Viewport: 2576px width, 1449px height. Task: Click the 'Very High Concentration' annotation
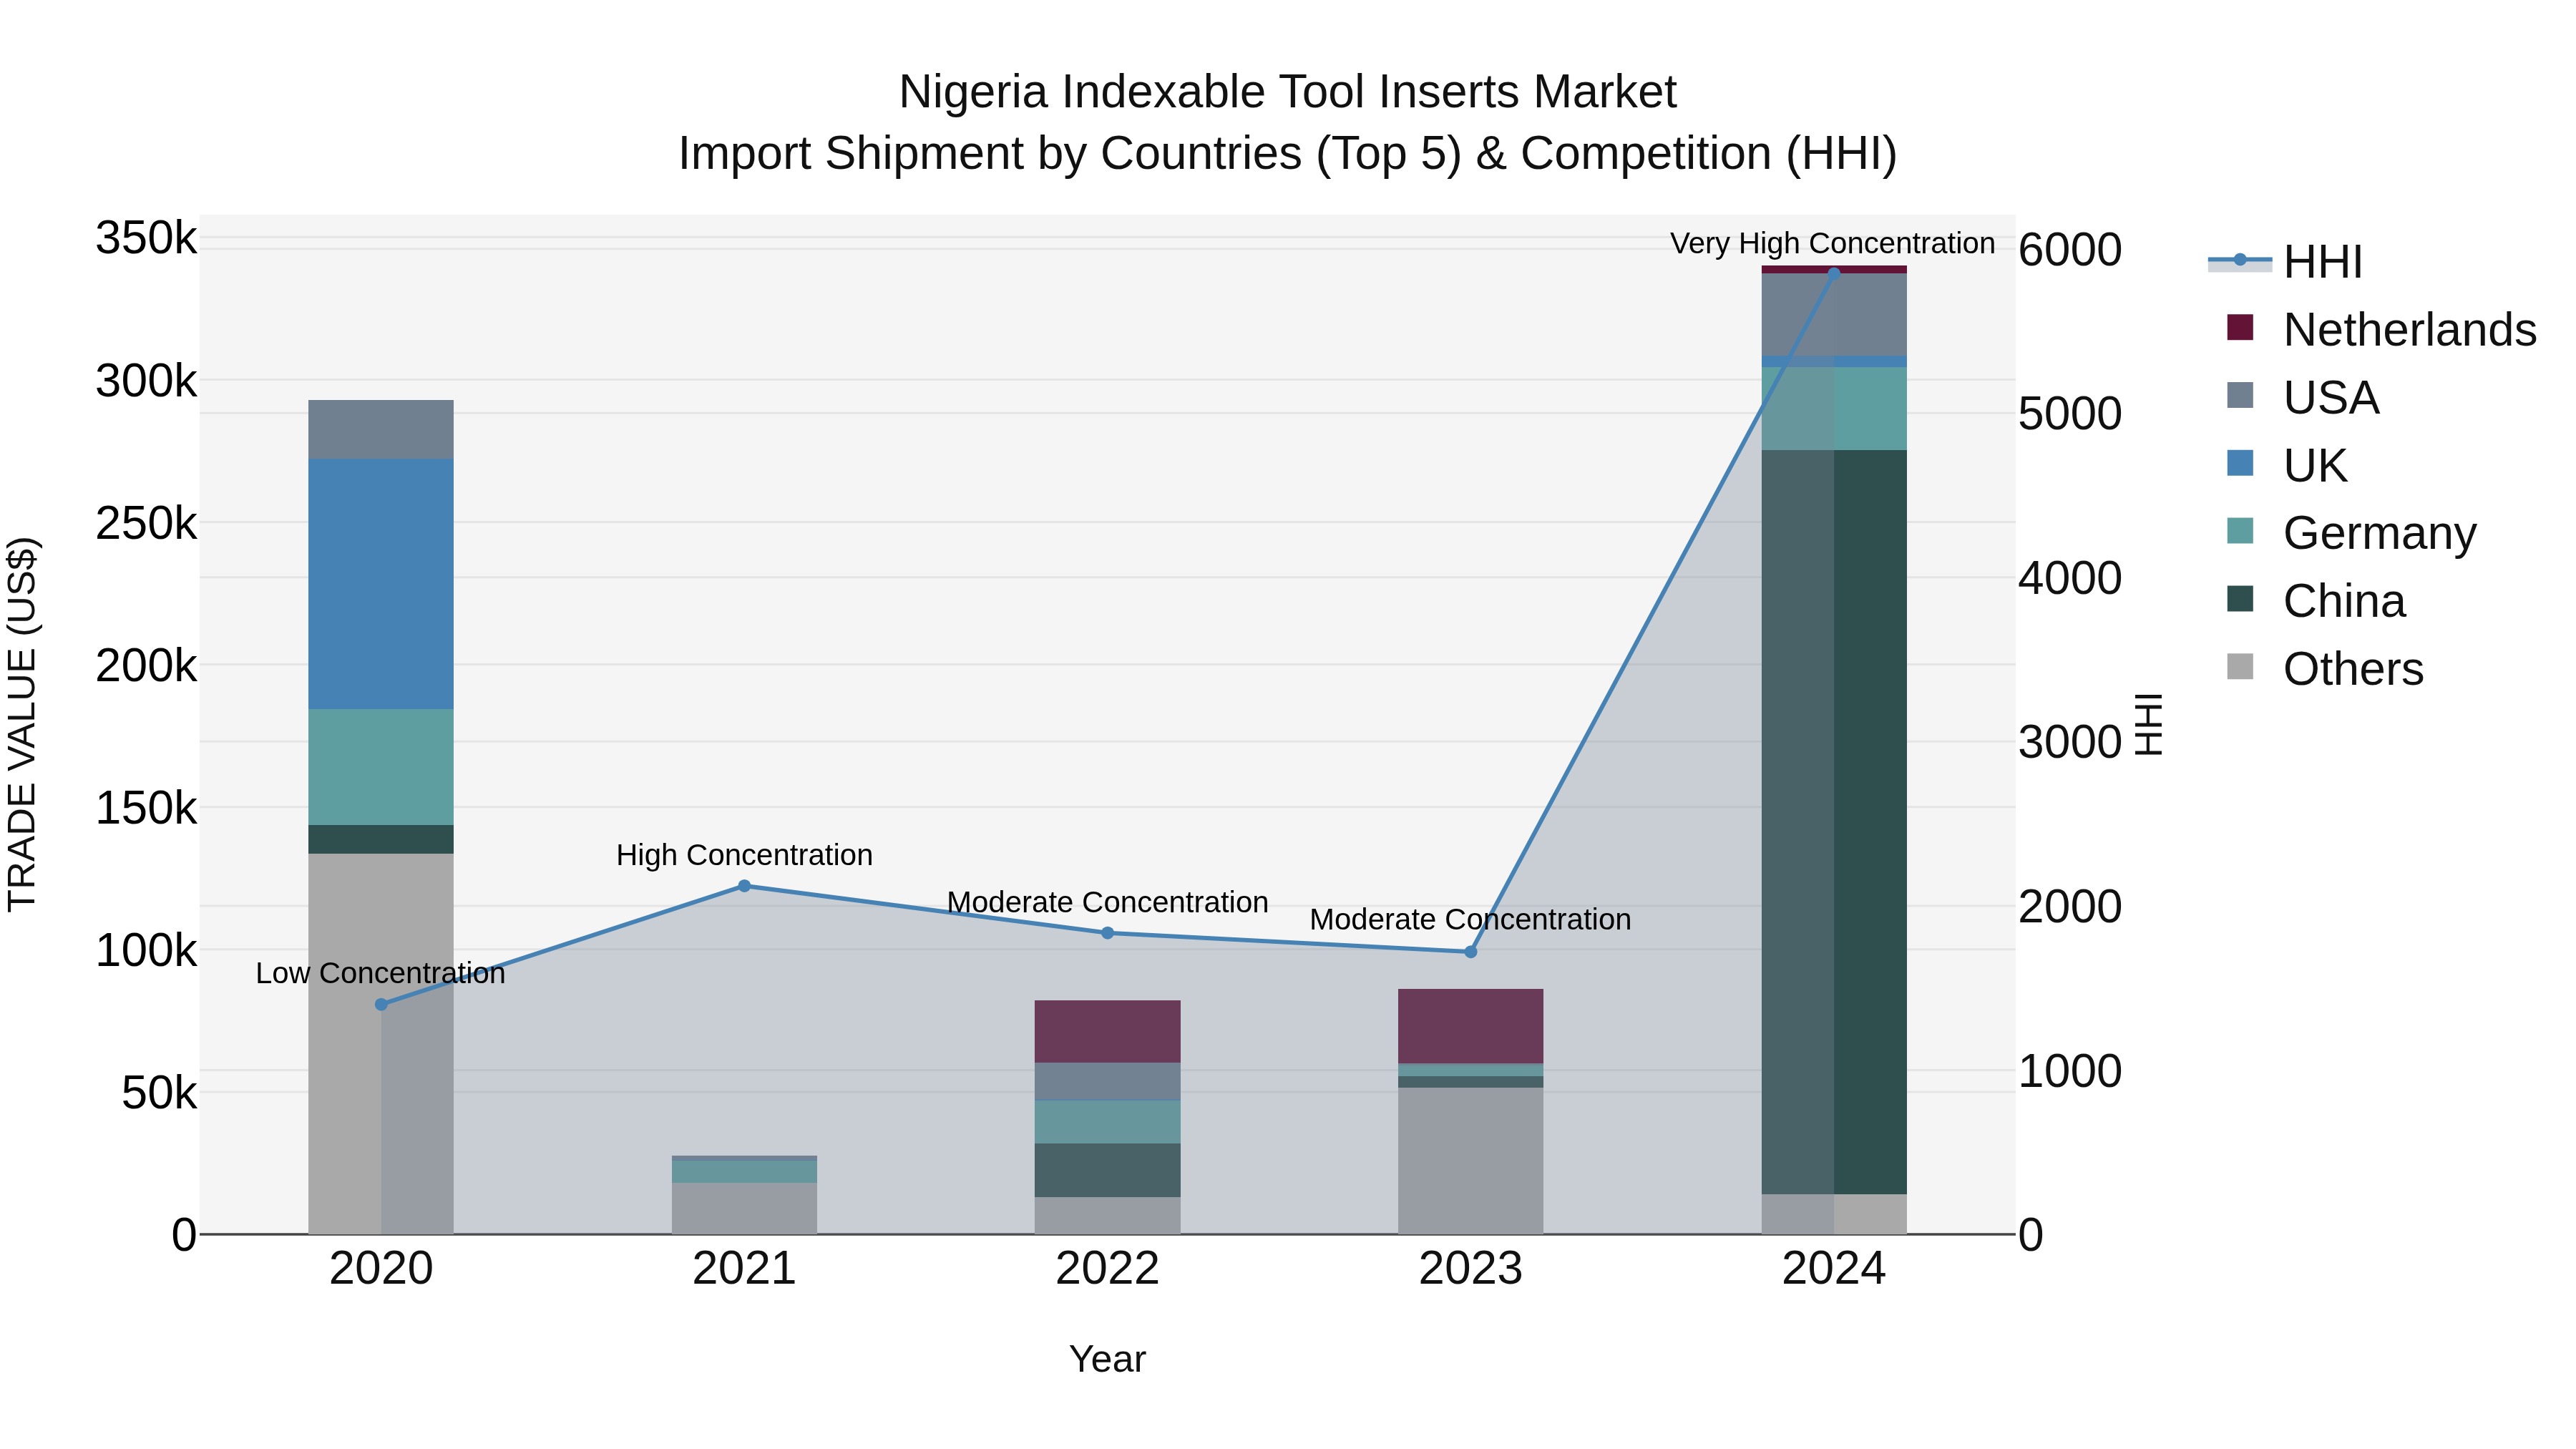(1832, 243)
